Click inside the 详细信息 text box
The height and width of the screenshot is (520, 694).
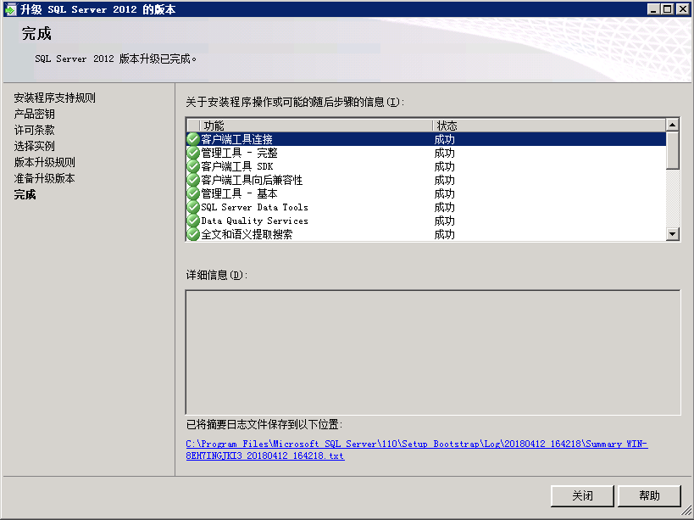pos(433,353)
